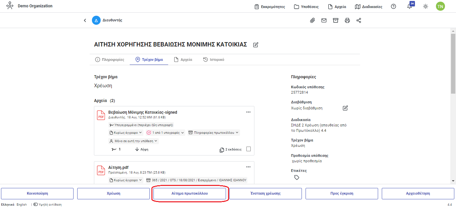Viewport: 456px width, 207px height.
Task: Open the help question mark icon
Action: 393,6
